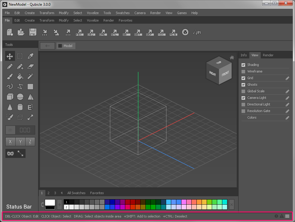Click the Save floppy disk icon
This screenshot has width=295, height=222.
coord(33,32)
